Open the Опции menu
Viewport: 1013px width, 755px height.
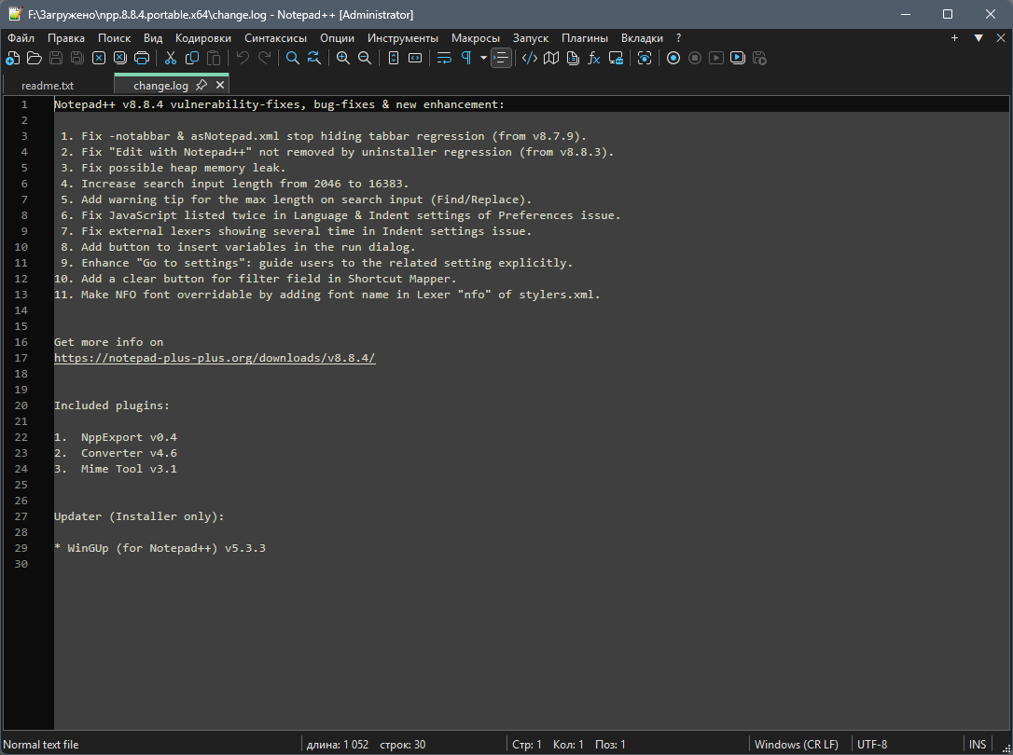[x=338, y=38]
